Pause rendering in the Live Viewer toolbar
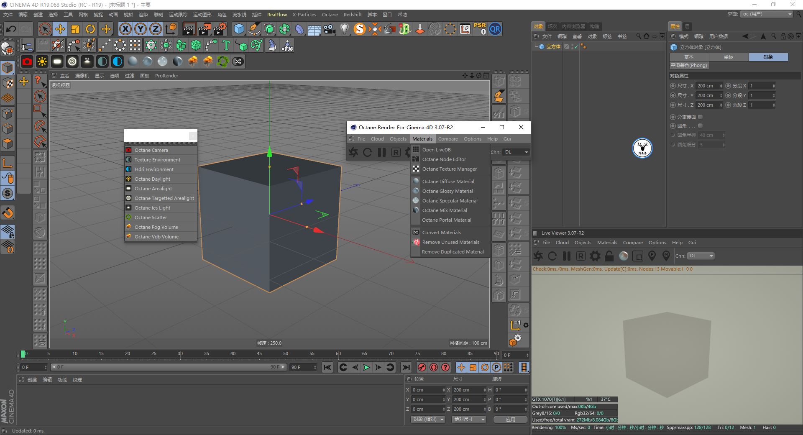 tap(567, 256)
